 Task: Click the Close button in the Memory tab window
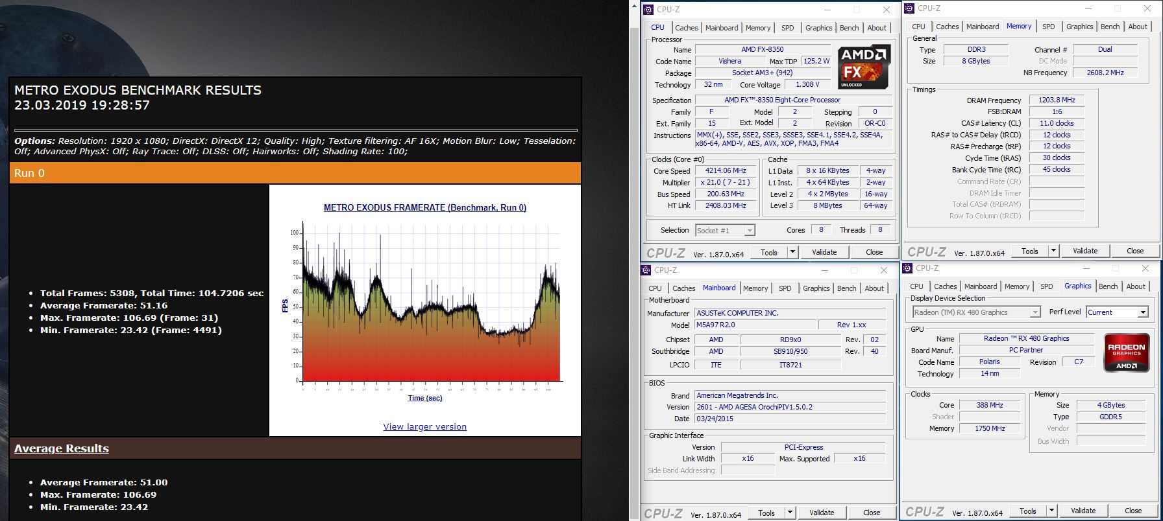click(1135, 251)
